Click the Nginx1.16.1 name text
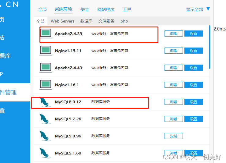226x163 pixels. [67, 85]
